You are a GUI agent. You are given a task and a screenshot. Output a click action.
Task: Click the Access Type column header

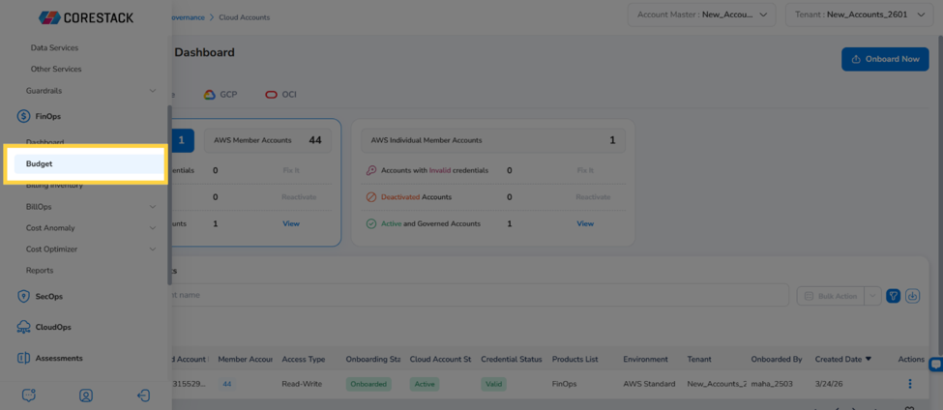click(x=304, y=360)
